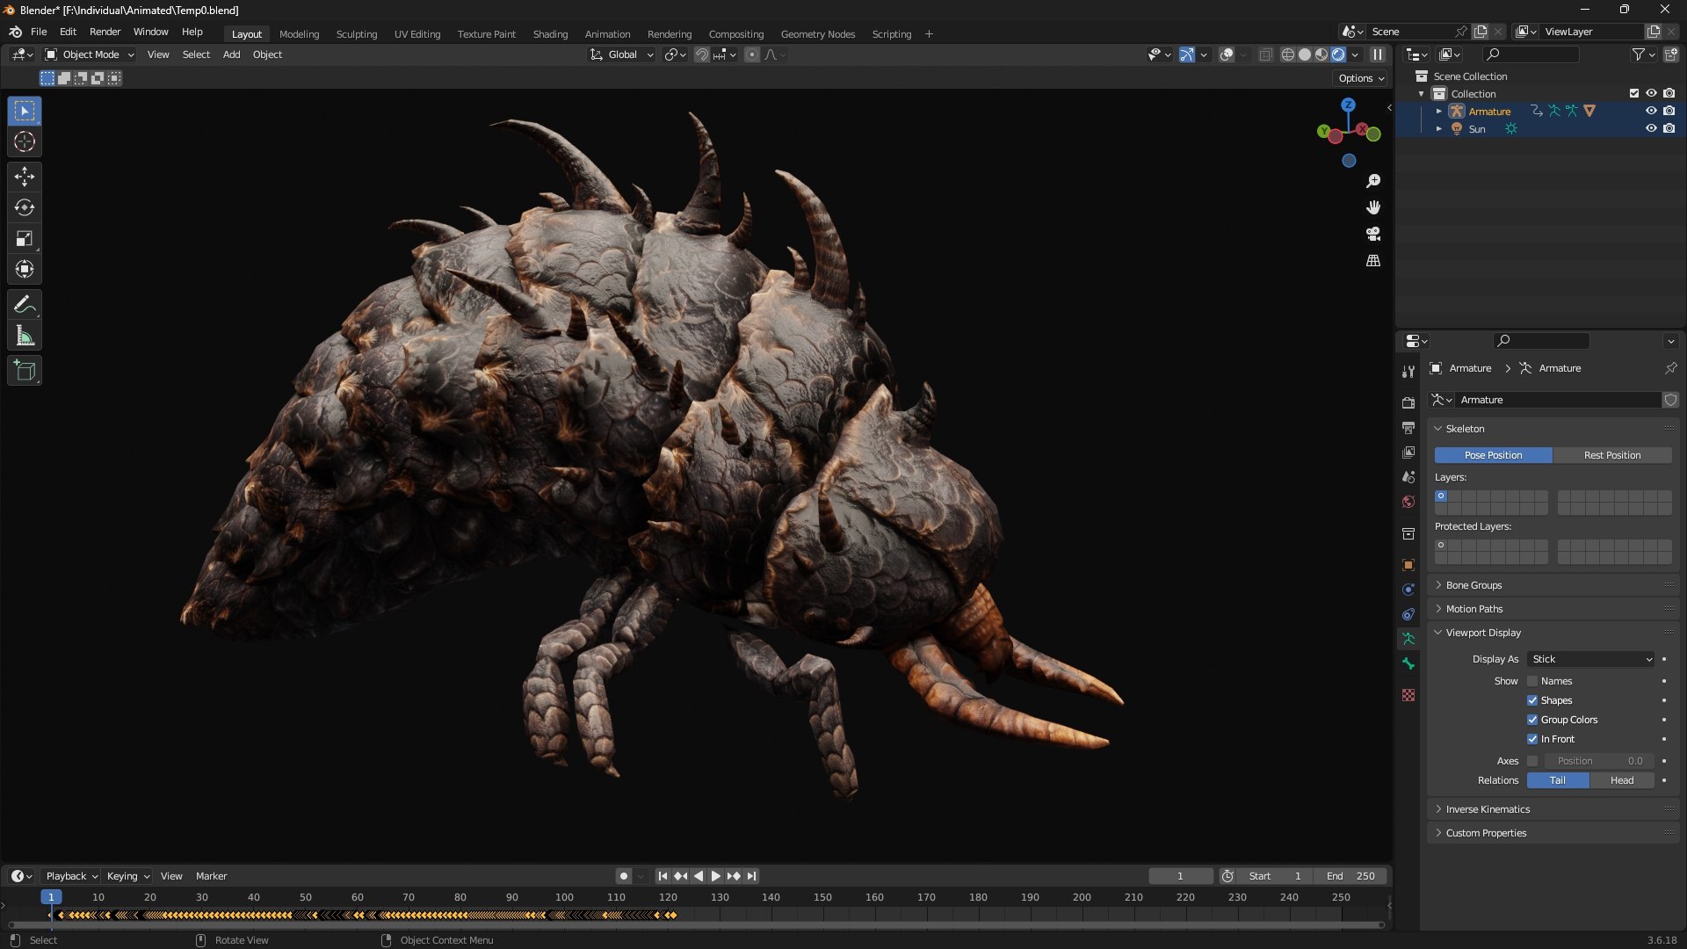The height and width of the screenshot is (949, 1687).
Task: Click the pan hand viewport icon
Action: (1373, 207)
